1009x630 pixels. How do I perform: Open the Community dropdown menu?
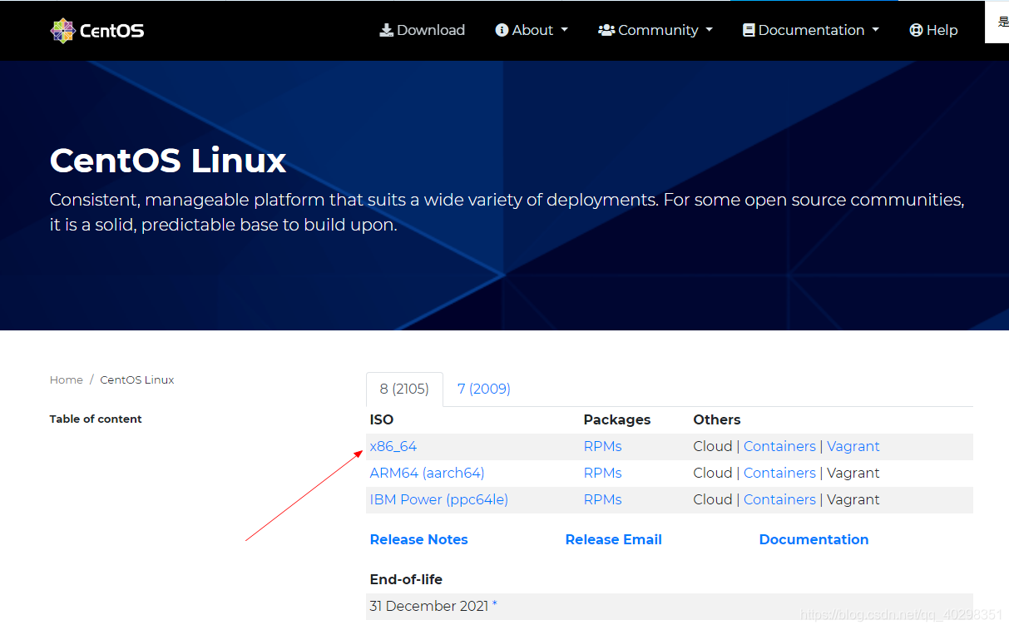[655, 30]
